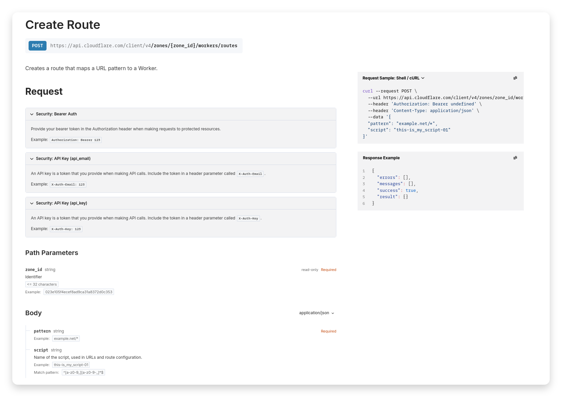Click the Authorization header line in cURL sample

(x=425, y=104)
